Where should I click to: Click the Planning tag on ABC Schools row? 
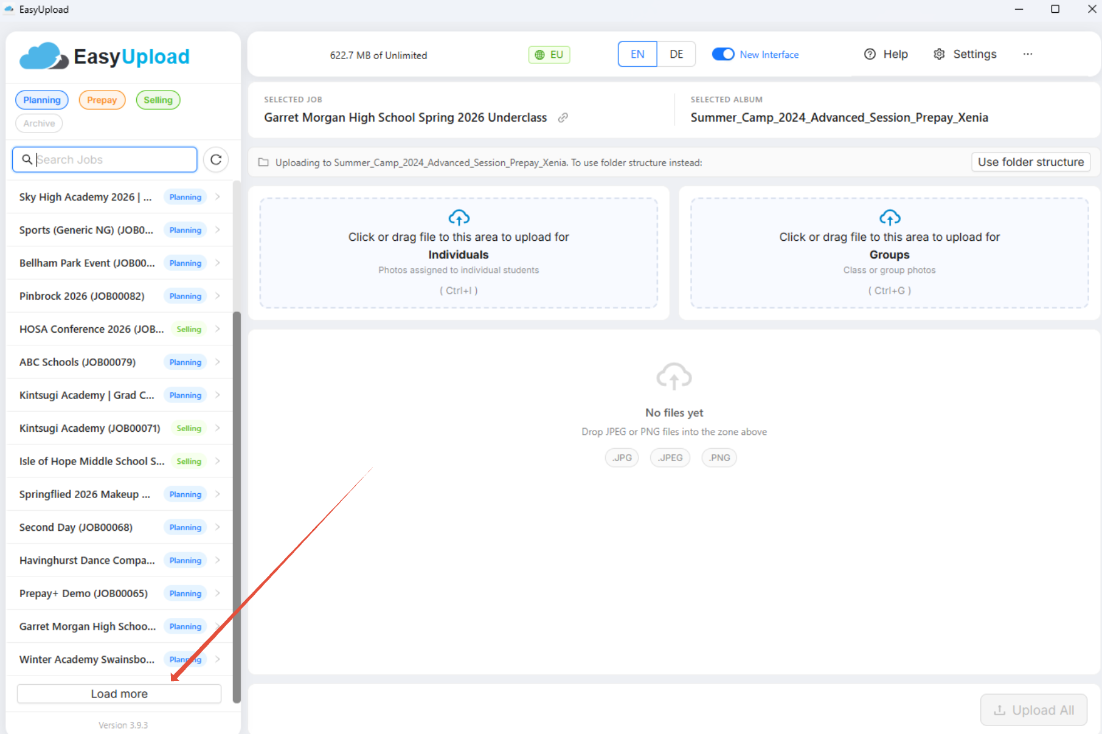point(185,362)
